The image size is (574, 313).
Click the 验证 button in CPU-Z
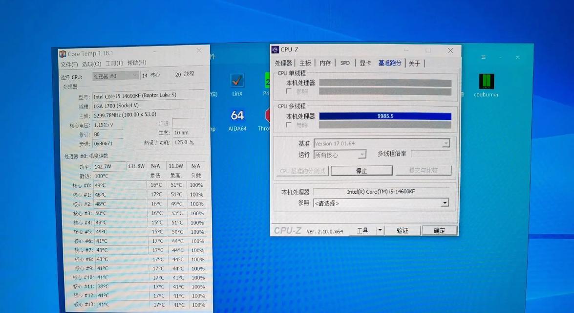(403, 230)
